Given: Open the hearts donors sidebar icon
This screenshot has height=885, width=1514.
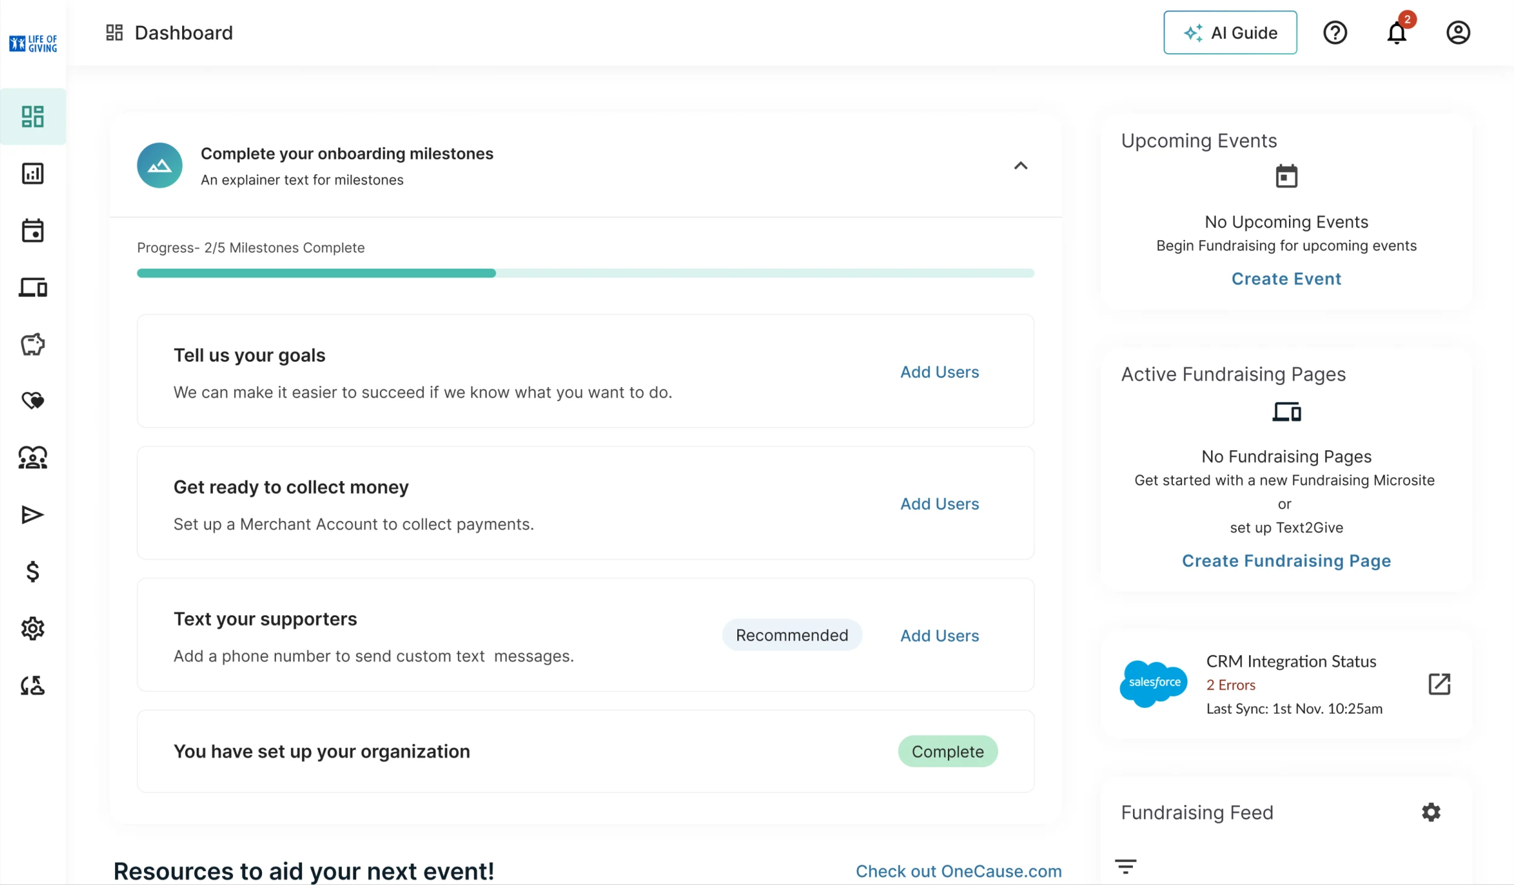Looking at the screenshot, I should click(33, 400).
